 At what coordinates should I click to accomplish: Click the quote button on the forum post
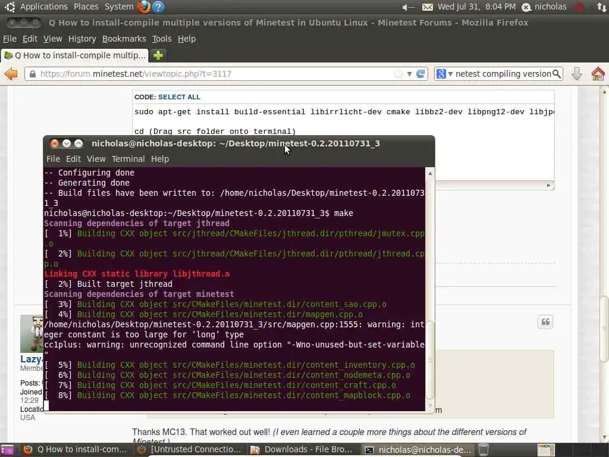click(545, 322)
